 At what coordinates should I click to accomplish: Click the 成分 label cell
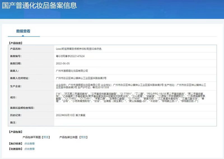(31, 97)
